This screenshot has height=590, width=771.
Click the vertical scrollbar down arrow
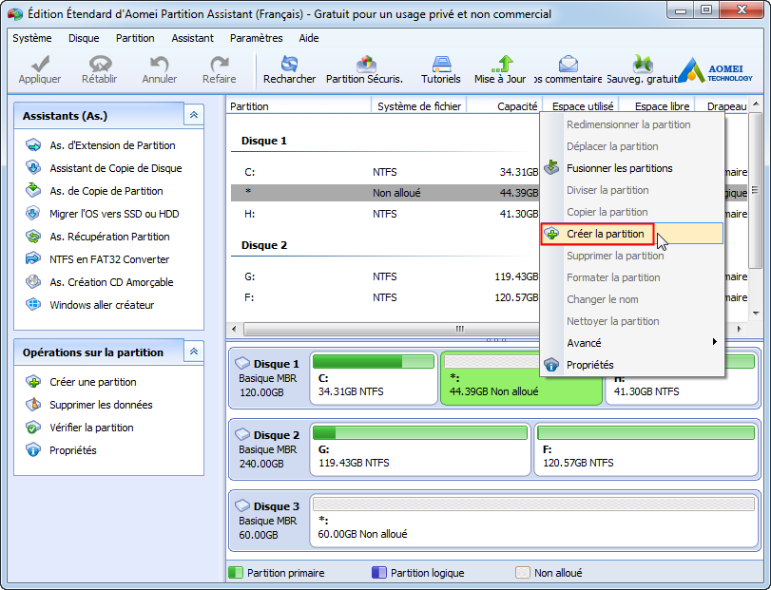pyautogui.click(x=756, y=313)
